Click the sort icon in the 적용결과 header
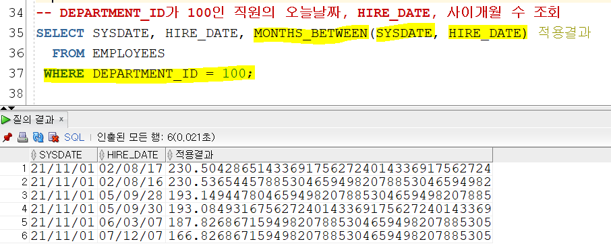Viewport: 611px width, 250px height. click(x=171, y=155)
